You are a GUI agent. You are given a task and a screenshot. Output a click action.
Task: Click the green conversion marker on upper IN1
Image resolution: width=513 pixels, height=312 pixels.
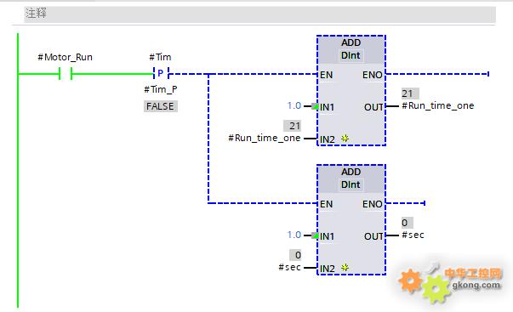pos(315,106)
